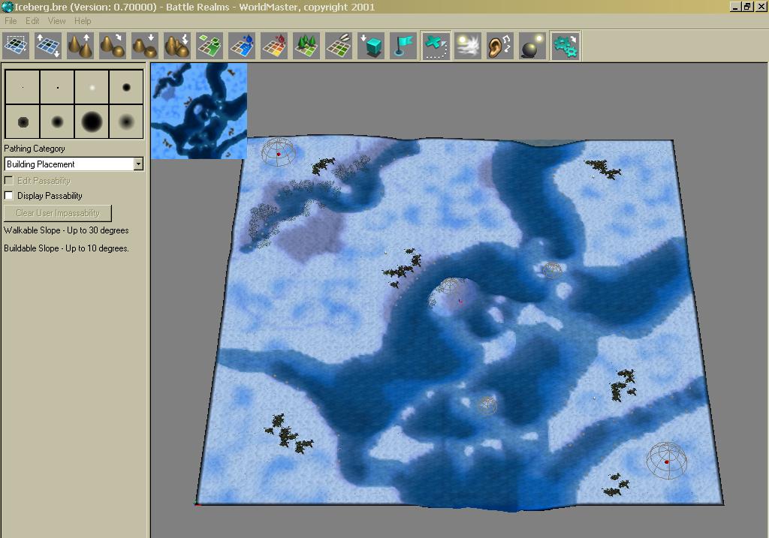
Task: Click the wireframe dome at map top-left
Action: pos(279,152)
